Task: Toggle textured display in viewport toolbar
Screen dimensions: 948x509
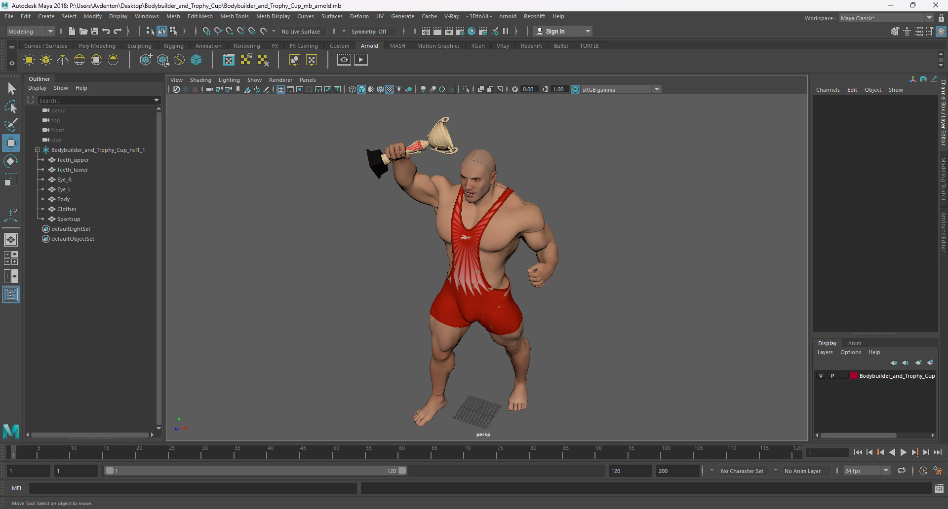Action: [390, 89]
